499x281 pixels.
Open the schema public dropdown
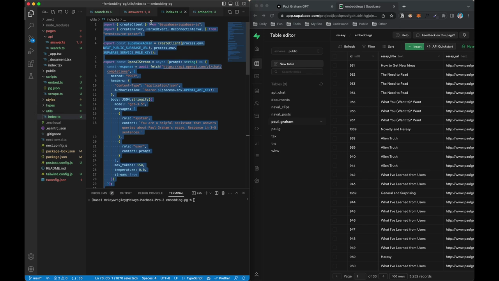pyautogui.click(x=297, y=51)
